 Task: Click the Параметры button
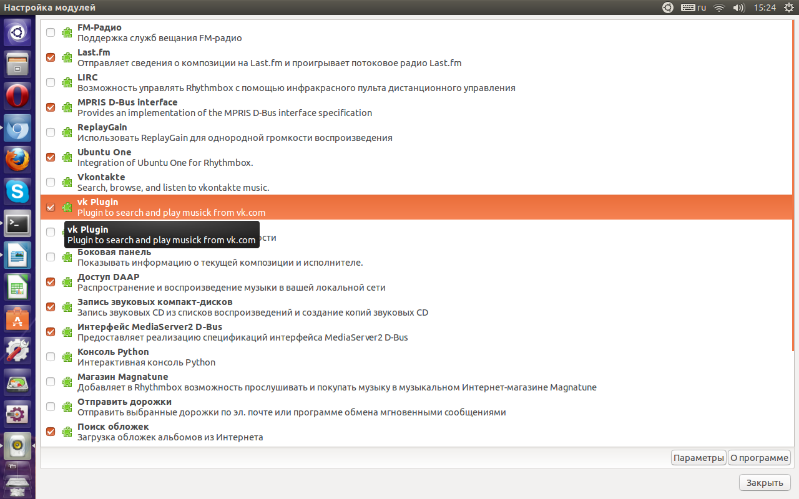(699, 458)
